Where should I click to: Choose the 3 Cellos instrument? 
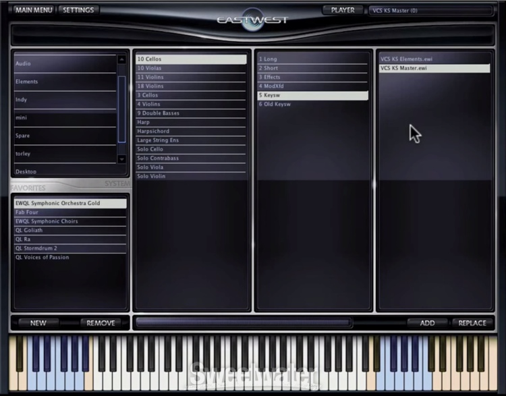tap(191, 95)
